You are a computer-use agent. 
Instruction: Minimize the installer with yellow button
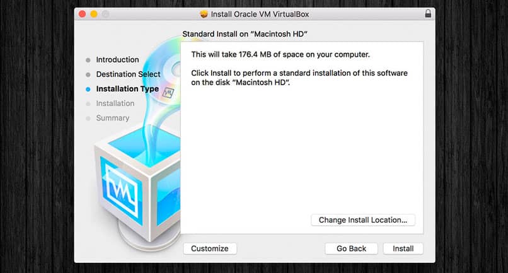click(x=94, y=14)
